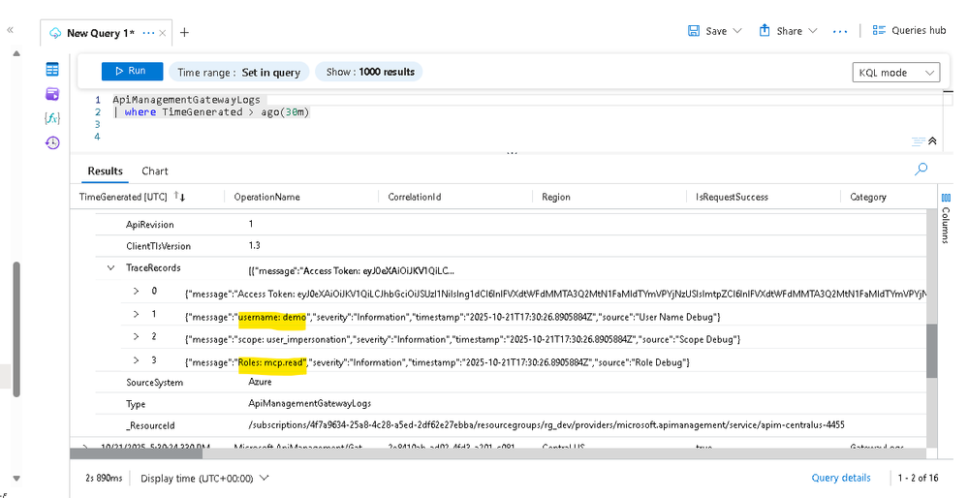
Task: Open Queries hub
Action: coord(909,30)
